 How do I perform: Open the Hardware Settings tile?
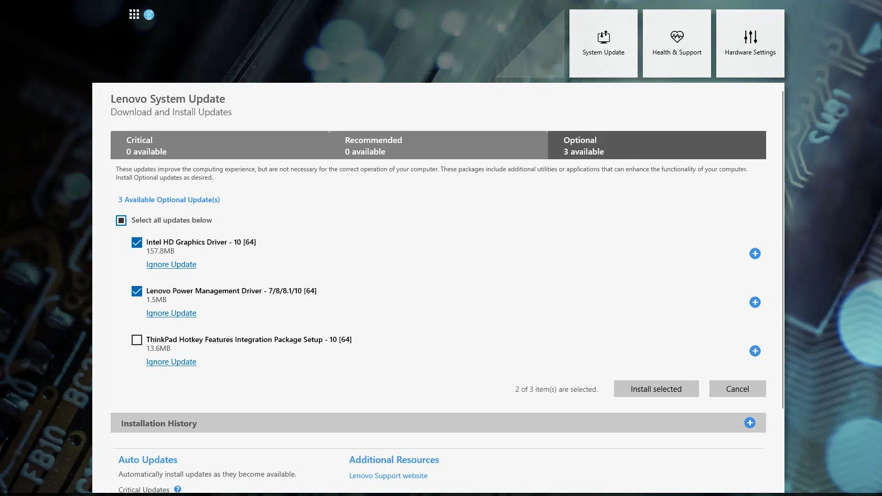coord(750,43)
